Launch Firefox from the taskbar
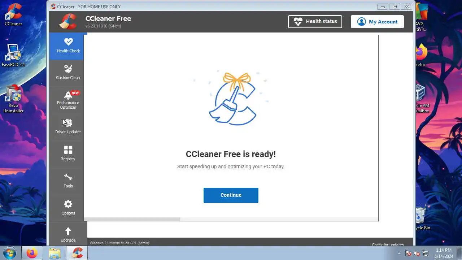 (x=32, y=253)
